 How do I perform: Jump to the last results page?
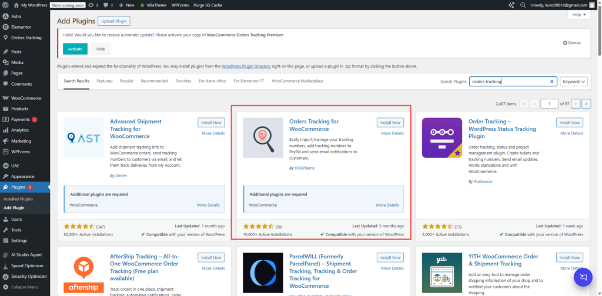[586, 104]
